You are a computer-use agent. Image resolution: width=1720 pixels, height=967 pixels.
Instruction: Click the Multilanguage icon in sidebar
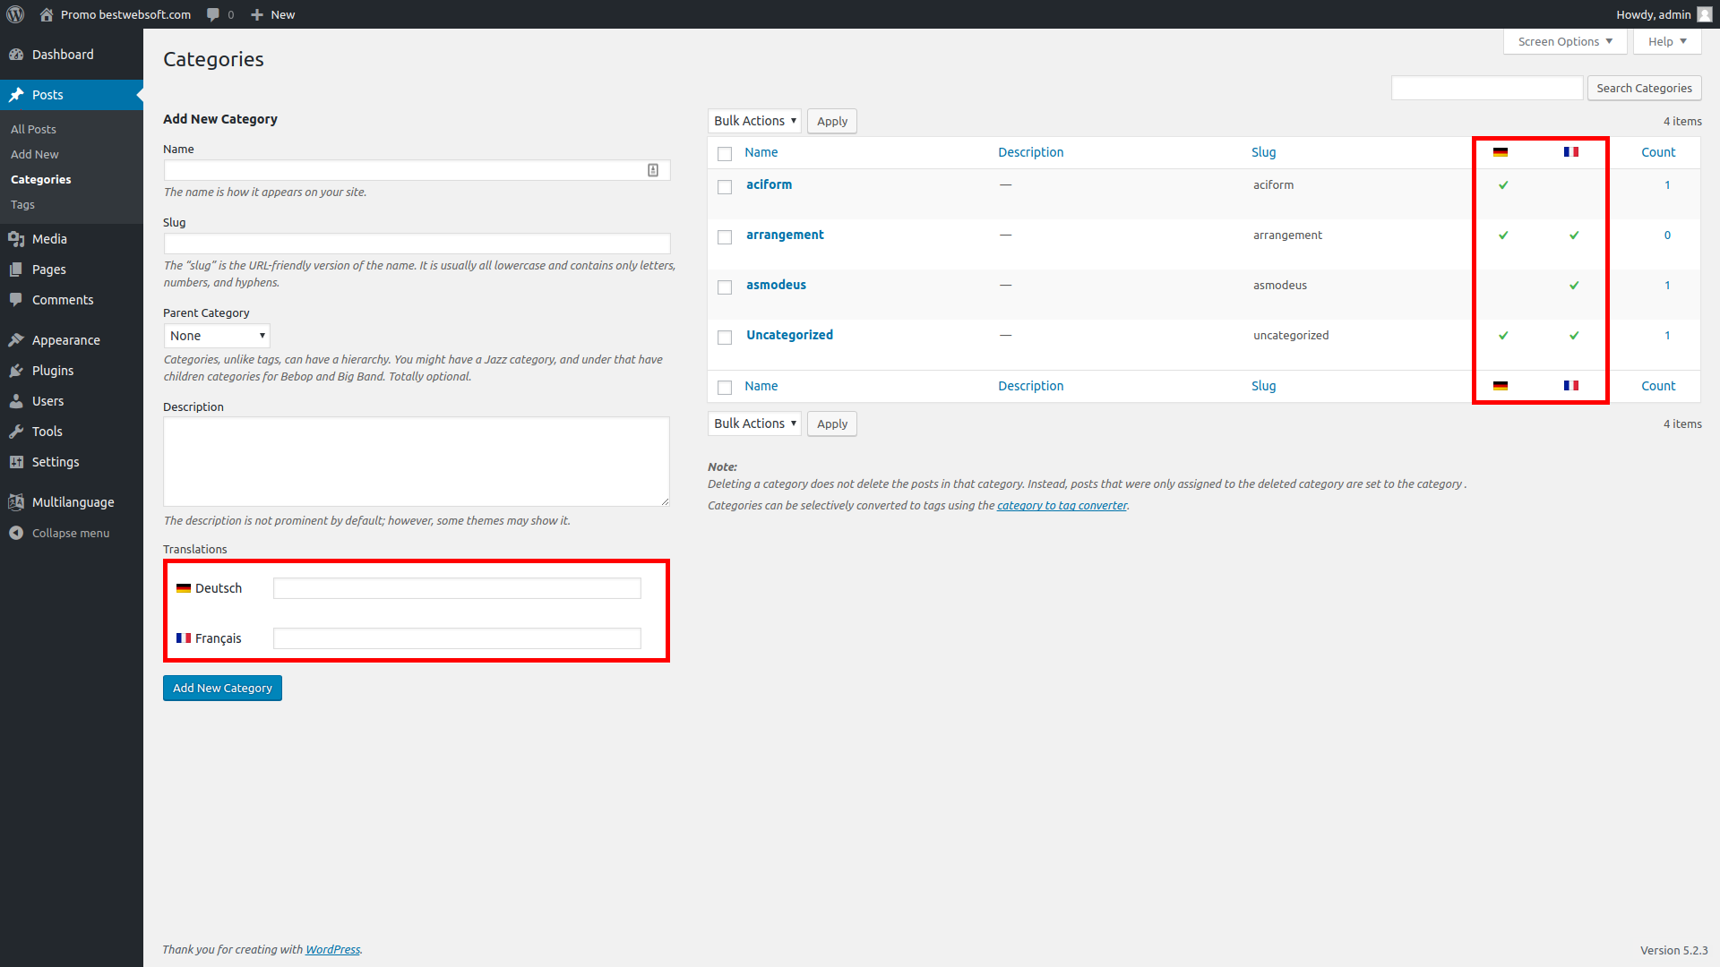click(x=16, y=502)
